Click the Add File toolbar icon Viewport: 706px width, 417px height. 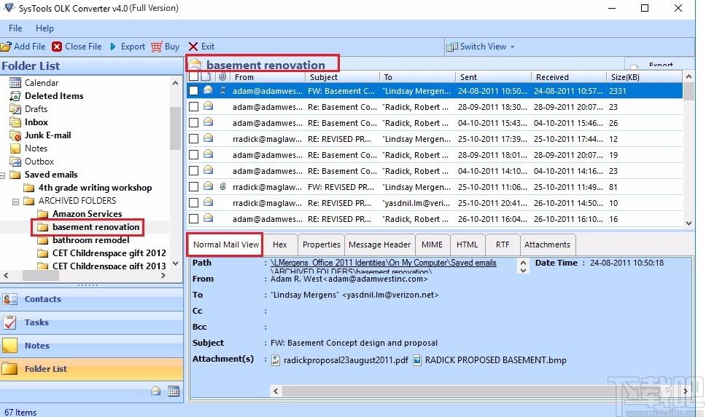tap(6, 47)
